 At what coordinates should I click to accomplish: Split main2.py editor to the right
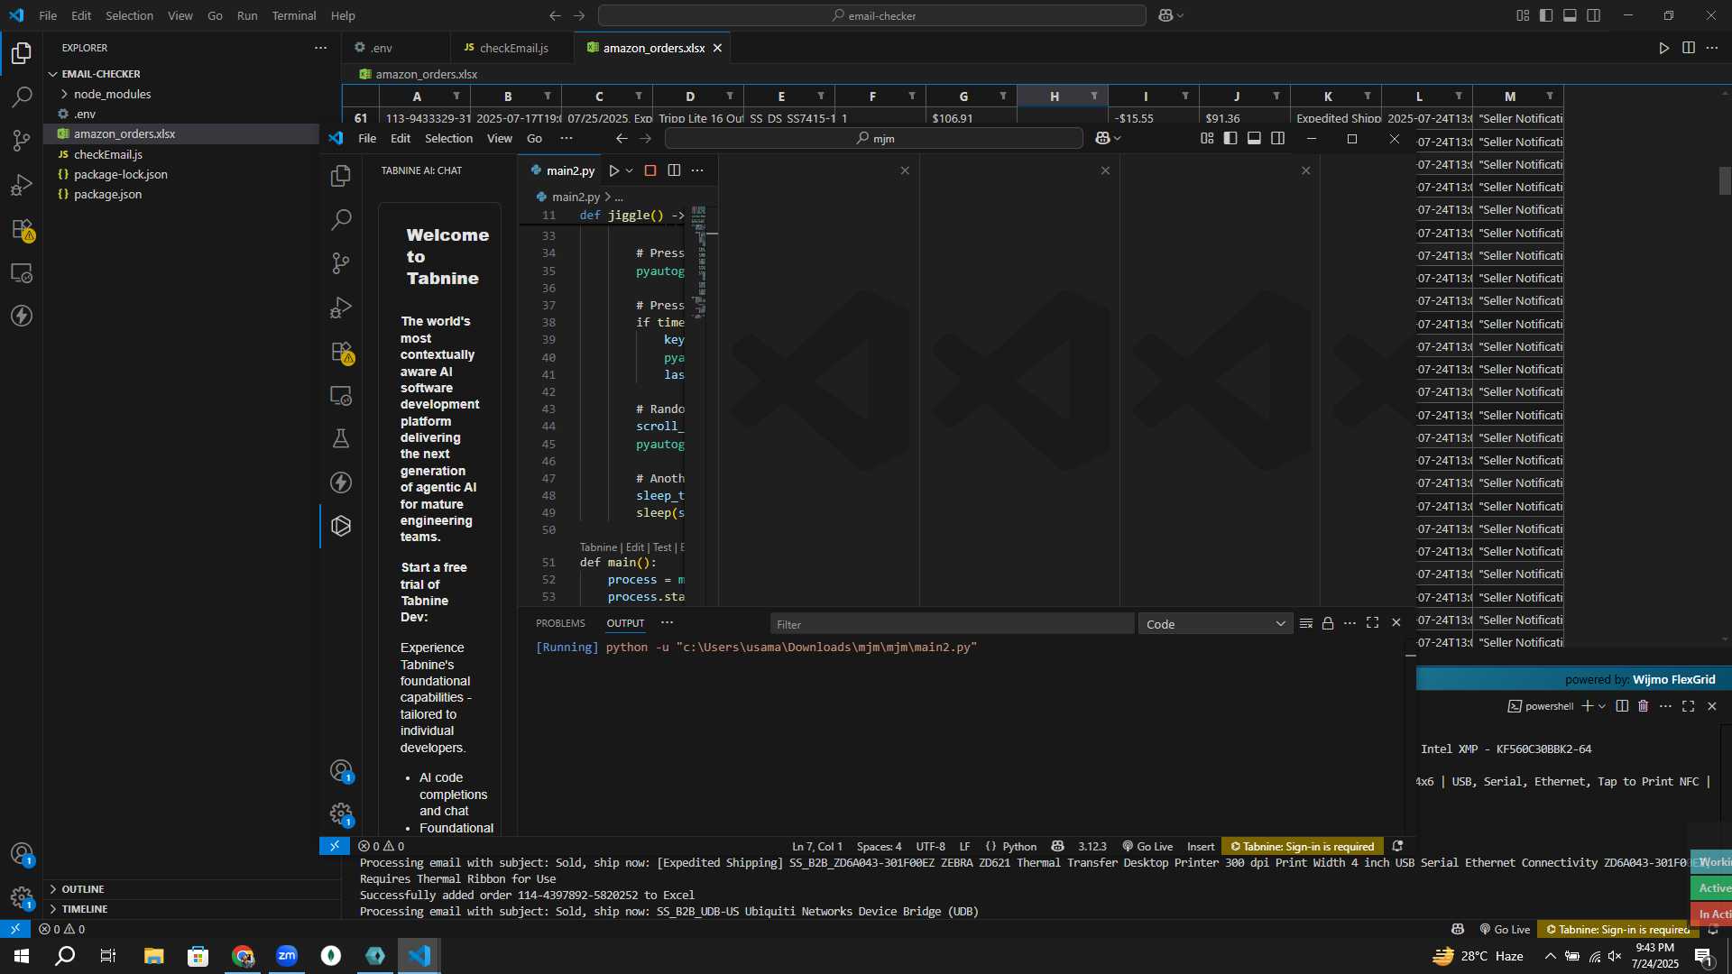tap(674, 170)
